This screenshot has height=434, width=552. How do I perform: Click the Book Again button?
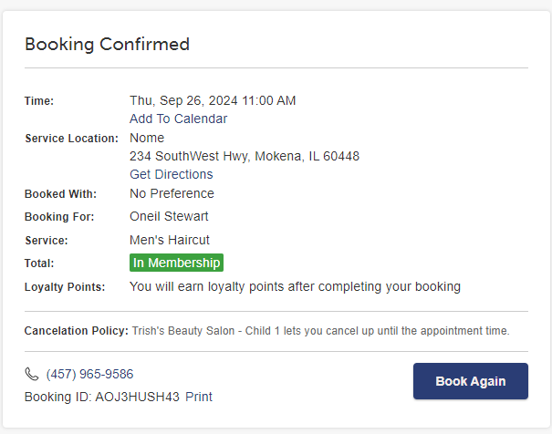click(x=470, y=381)
